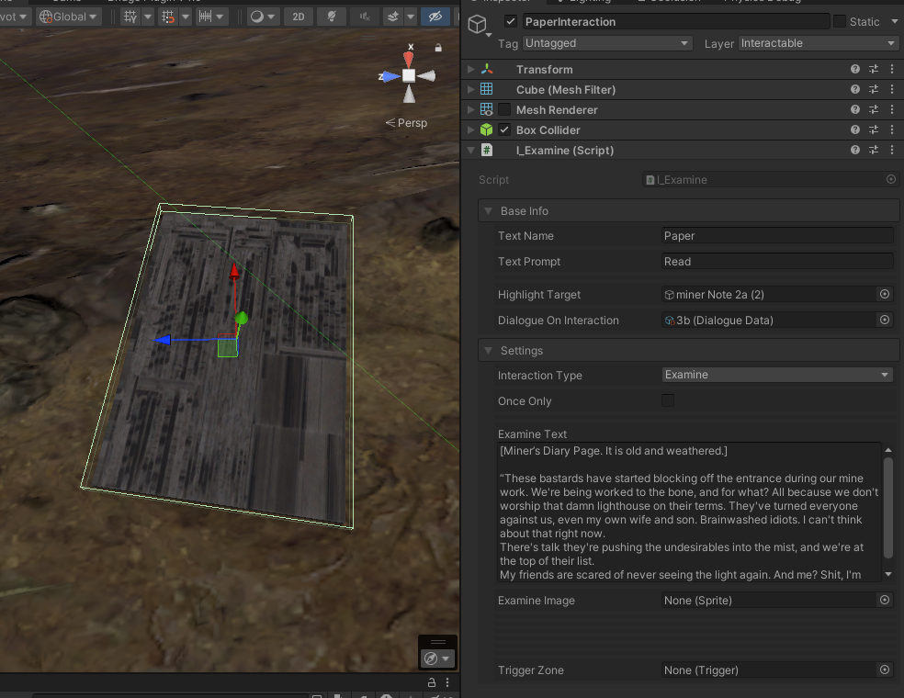Image resolution: width=904 pixels, height=698 pixels.
Task: Toggle the Static checkbox
Action: 840,22
